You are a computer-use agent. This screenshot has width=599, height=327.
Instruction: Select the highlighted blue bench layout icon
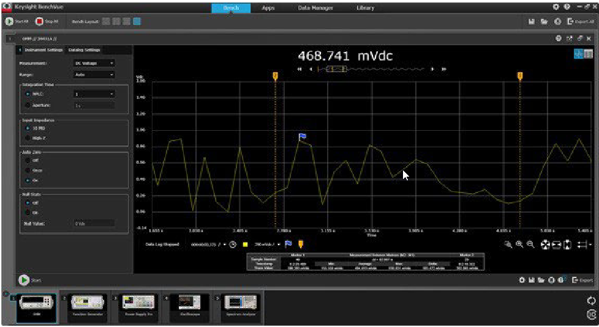click(x=136, y=21)
